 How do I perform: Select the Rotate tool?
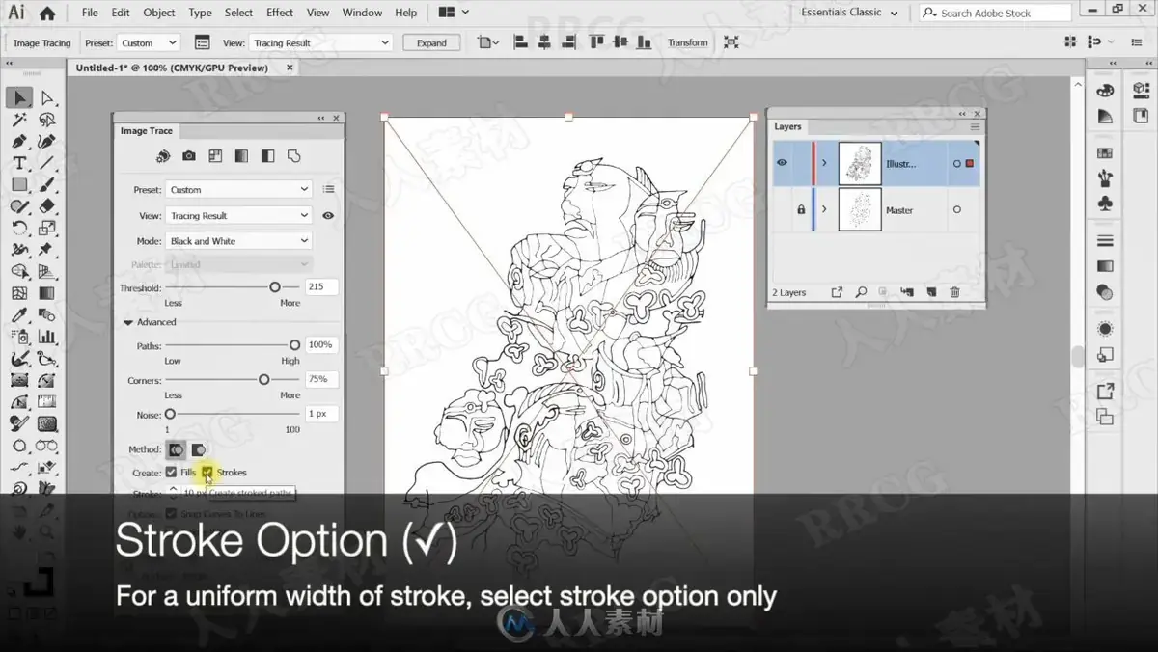pyautogui.click(x=19, y=229)
